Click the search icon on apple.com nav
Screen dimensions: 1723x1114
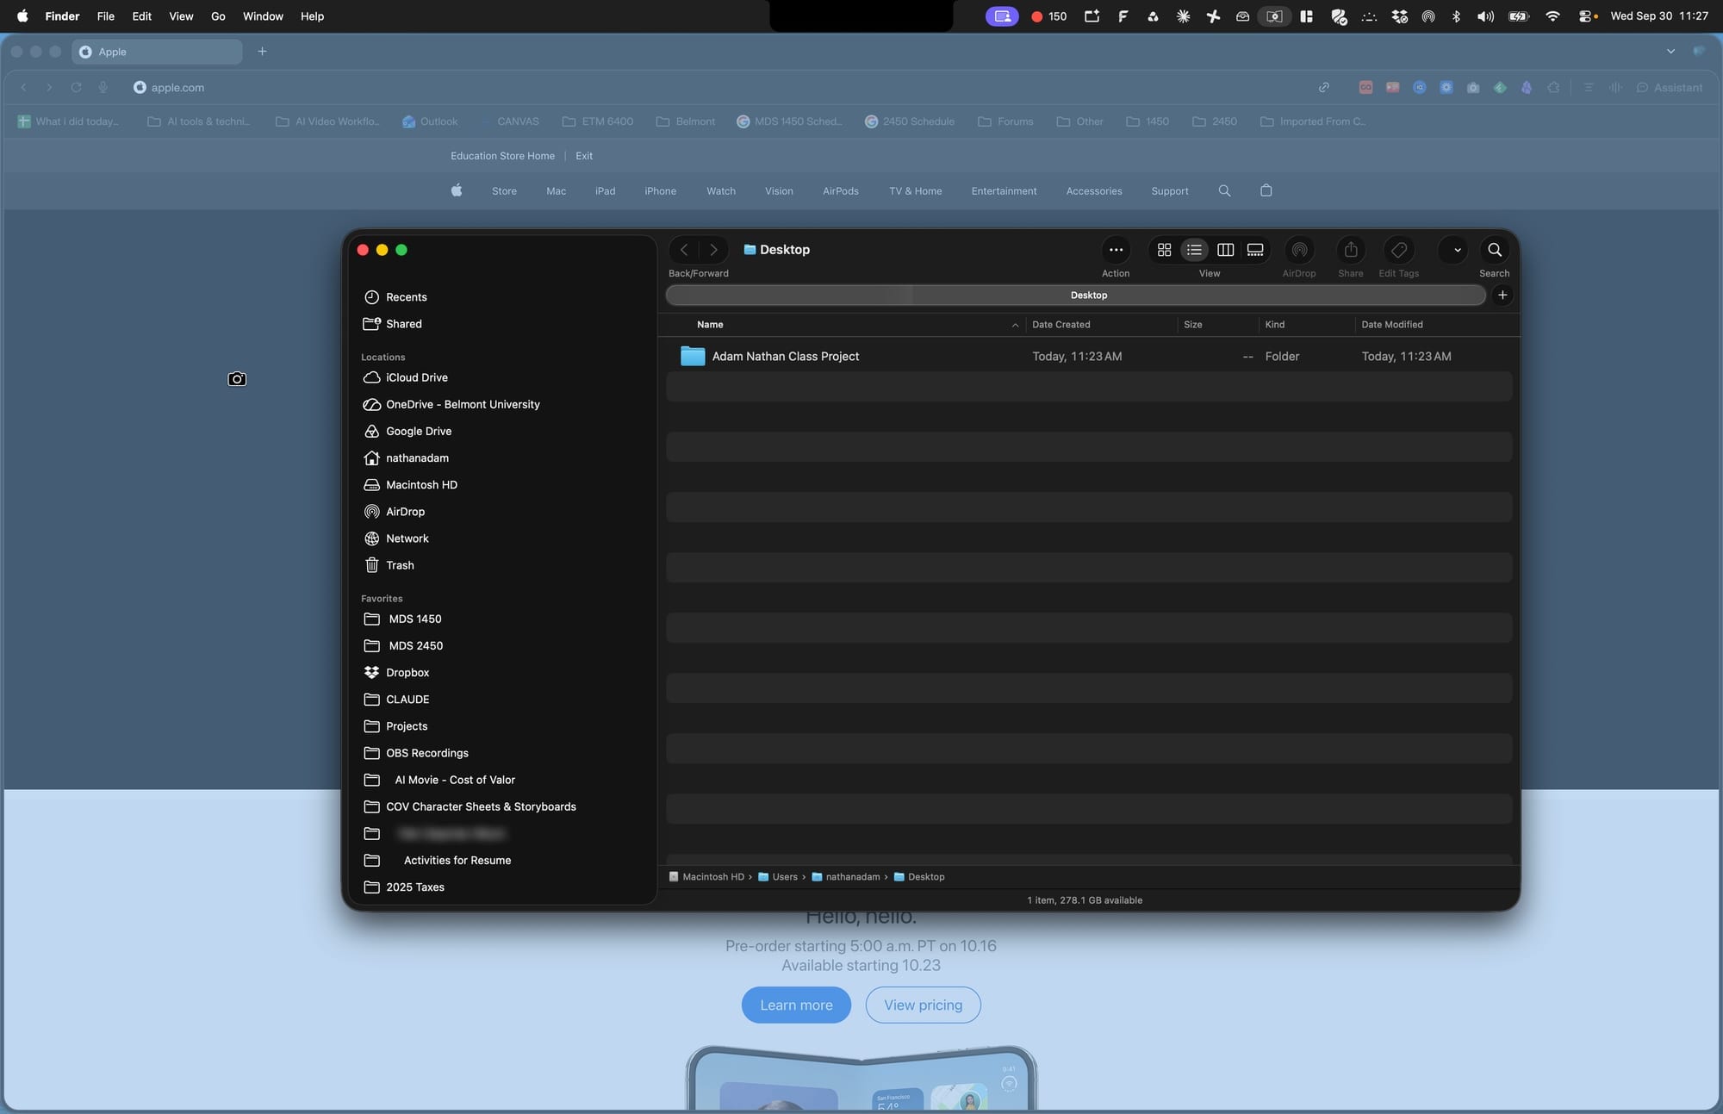click(1224, 190)
